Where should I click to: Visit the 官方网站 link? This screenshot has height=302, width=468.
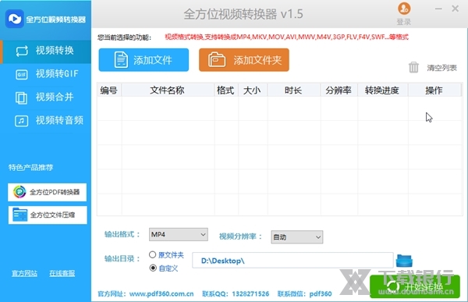click(x=24, y=273)
